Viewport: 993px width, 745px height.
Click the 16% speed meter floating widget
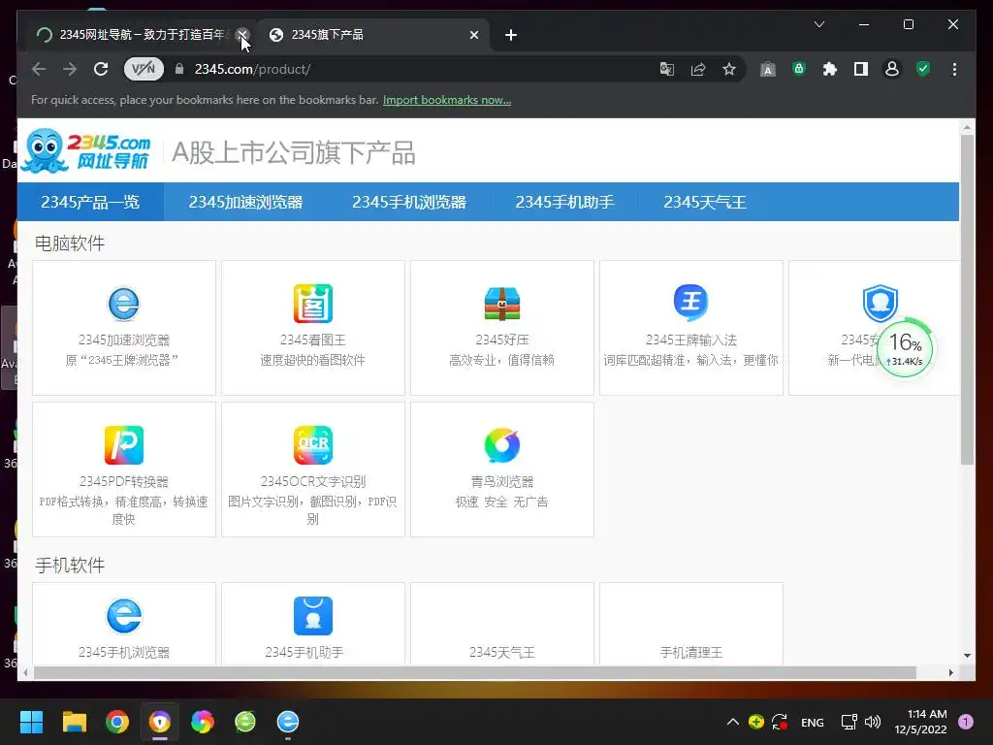coord(906,349)
